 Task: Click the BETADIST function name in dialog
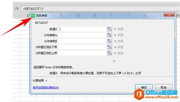(x=42, y=23)
